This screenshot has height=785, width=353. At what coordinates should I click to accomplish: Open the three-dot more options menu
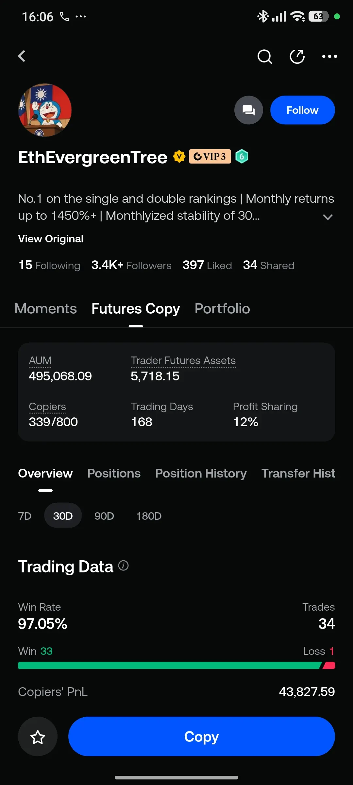click(x=329, y=57)
